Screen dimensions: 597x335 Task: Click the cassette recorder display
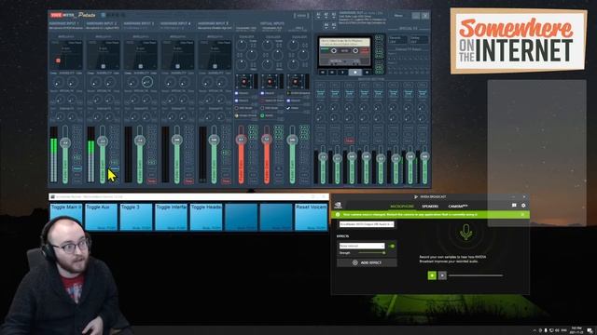click(344, 51)
